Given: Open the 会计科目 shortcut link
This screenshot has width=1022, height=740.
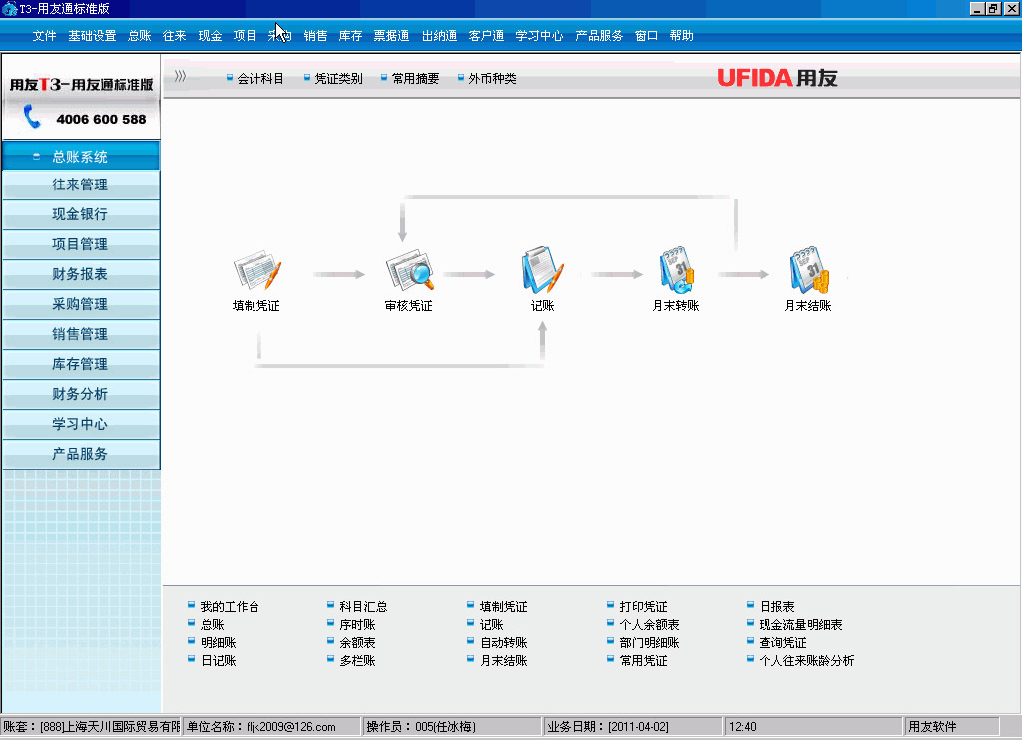Looking at the screenshot, I should 260,78.
